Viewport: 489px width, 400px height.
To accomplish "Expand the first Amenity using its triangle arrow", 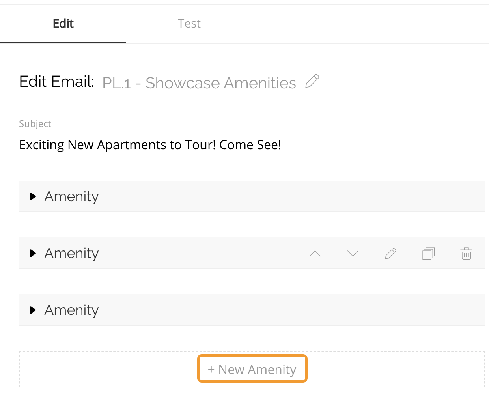I will coord(33,196).
